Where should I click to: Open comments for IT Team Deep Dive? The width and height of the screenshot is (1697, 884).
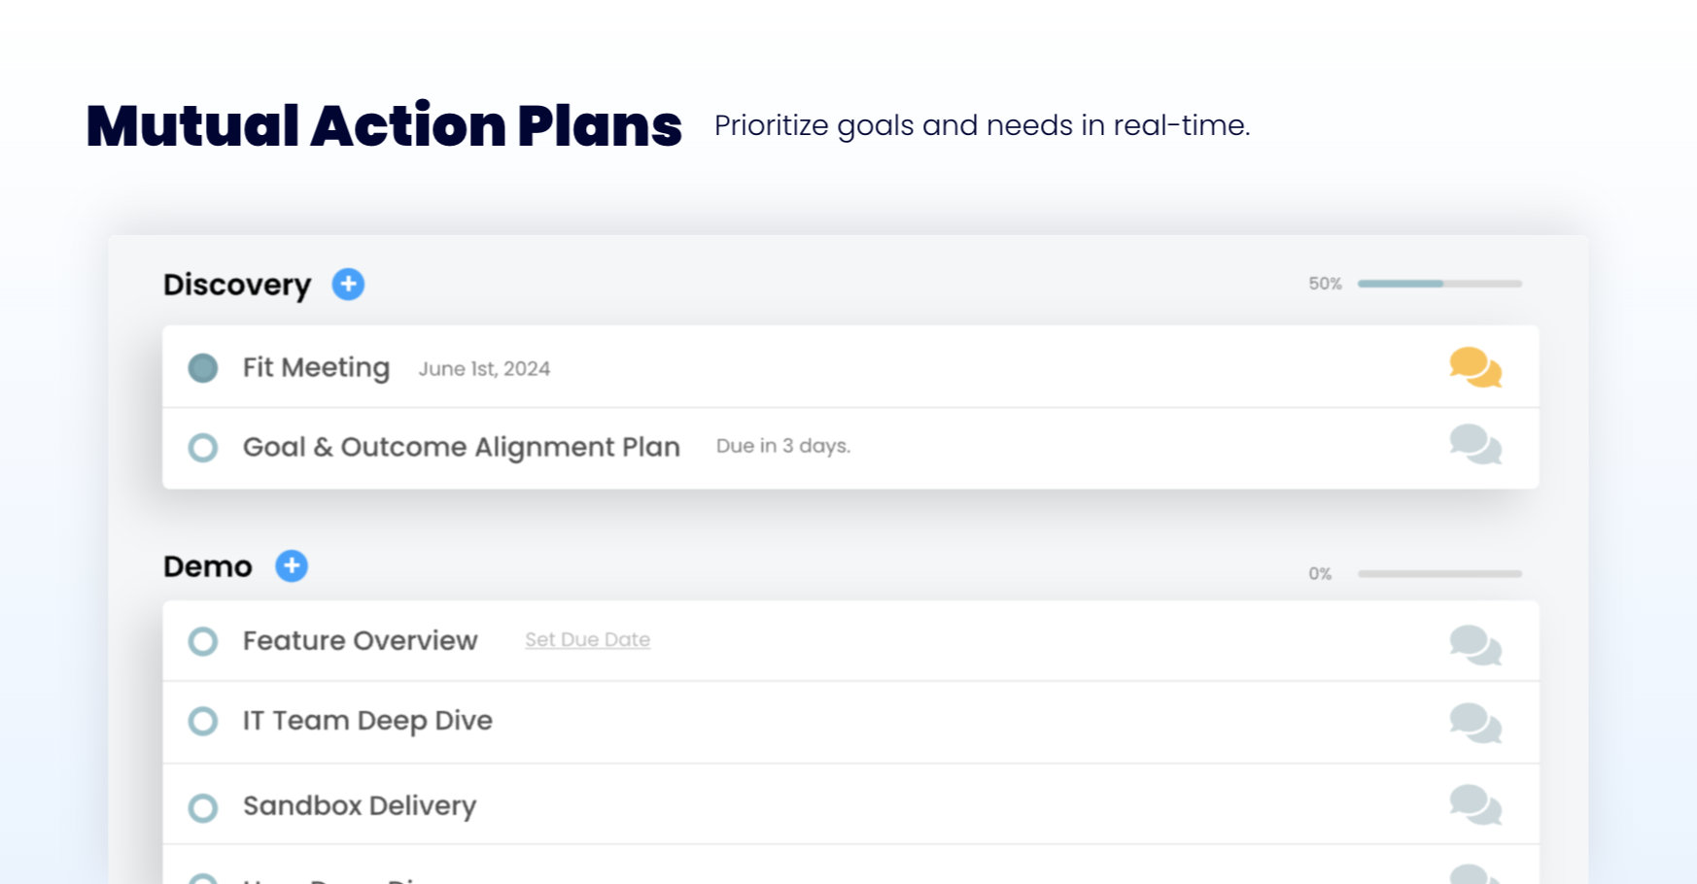1474,724
